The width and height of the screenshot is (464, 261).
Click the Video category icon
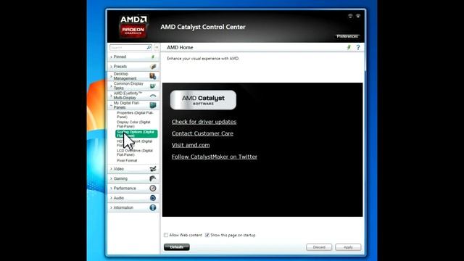click(153, 169)
